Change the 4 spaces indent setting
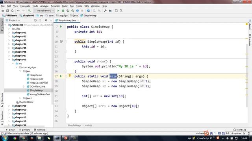The image size is (252, 141). tap(236, 134)
